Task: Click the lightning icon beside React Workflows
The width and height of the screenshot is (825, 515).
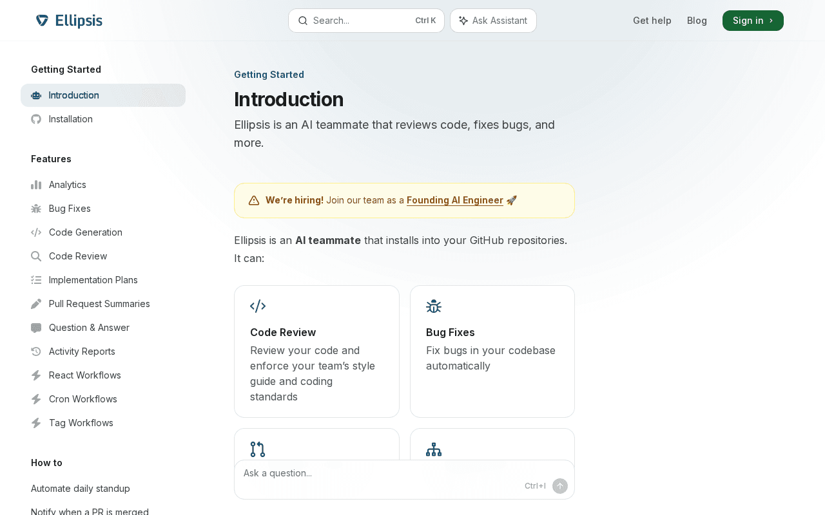Action: pos(36,375)
